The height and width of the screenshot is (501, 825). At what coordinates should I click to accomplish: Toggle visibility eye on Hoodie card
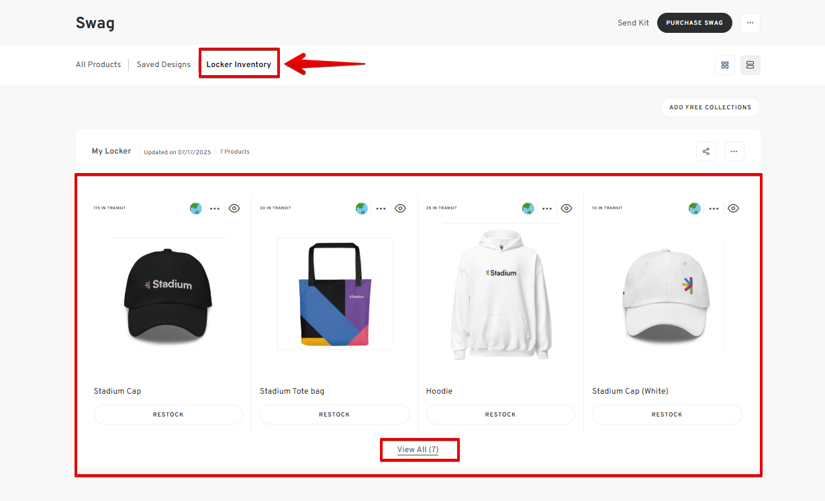pyautogui.click(x=567, y=209)
